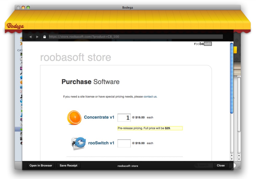Click the back navigation arrow
Screen dimensions: 256x179
31,37
